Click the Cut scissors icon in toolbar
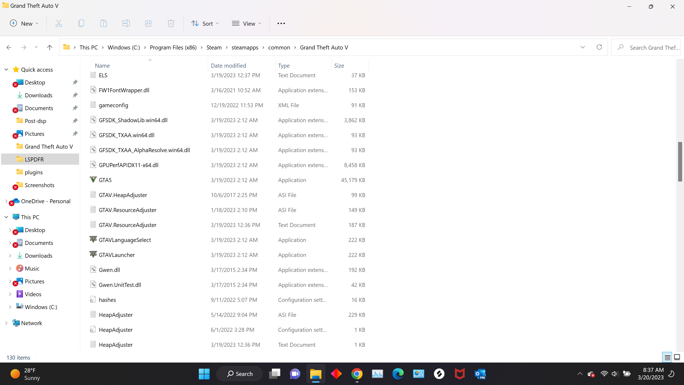This screenshot has height=385, width=684. (x=59, y=24)
